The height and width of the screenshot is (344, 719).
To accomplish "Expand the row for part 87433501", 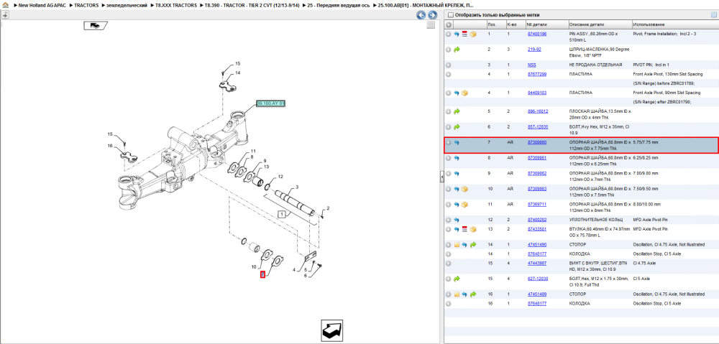I will (449, 229).
